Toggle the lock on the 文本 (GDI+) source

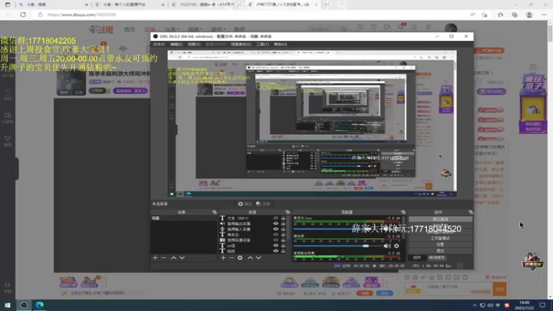pyautogui.click(x=283, y=218)
